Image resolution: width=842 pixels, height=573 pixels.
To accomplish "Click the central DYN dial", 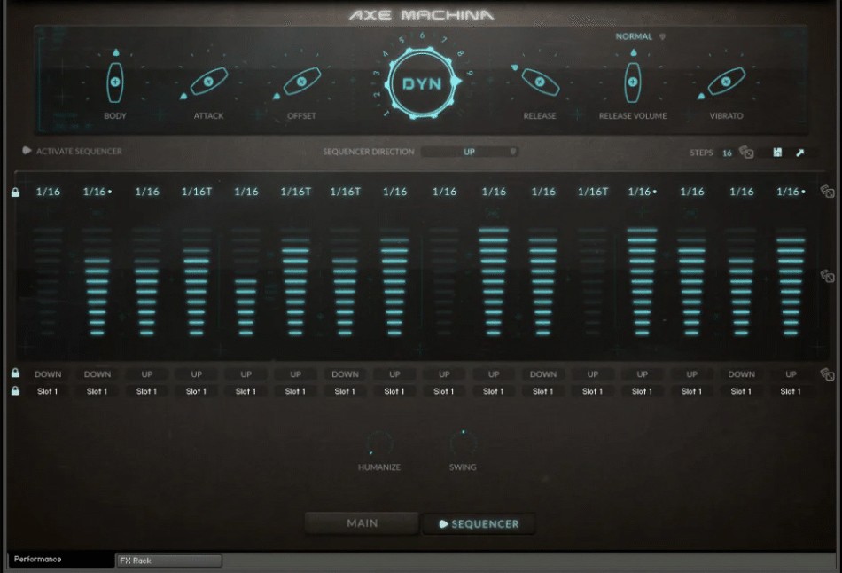I will tap(422, 83).
